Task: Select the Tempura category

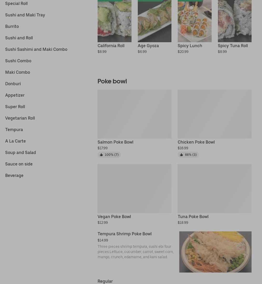Action: pyautogui.click(x=14, y=130)
